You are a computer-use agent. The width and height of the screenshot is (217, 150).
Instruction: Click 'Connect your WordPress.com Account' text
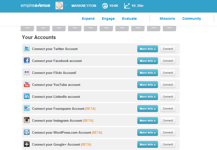[x=61, y=133]
